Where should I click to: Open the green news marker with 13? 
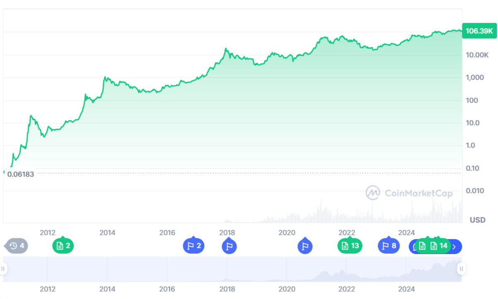pos(350,246)
